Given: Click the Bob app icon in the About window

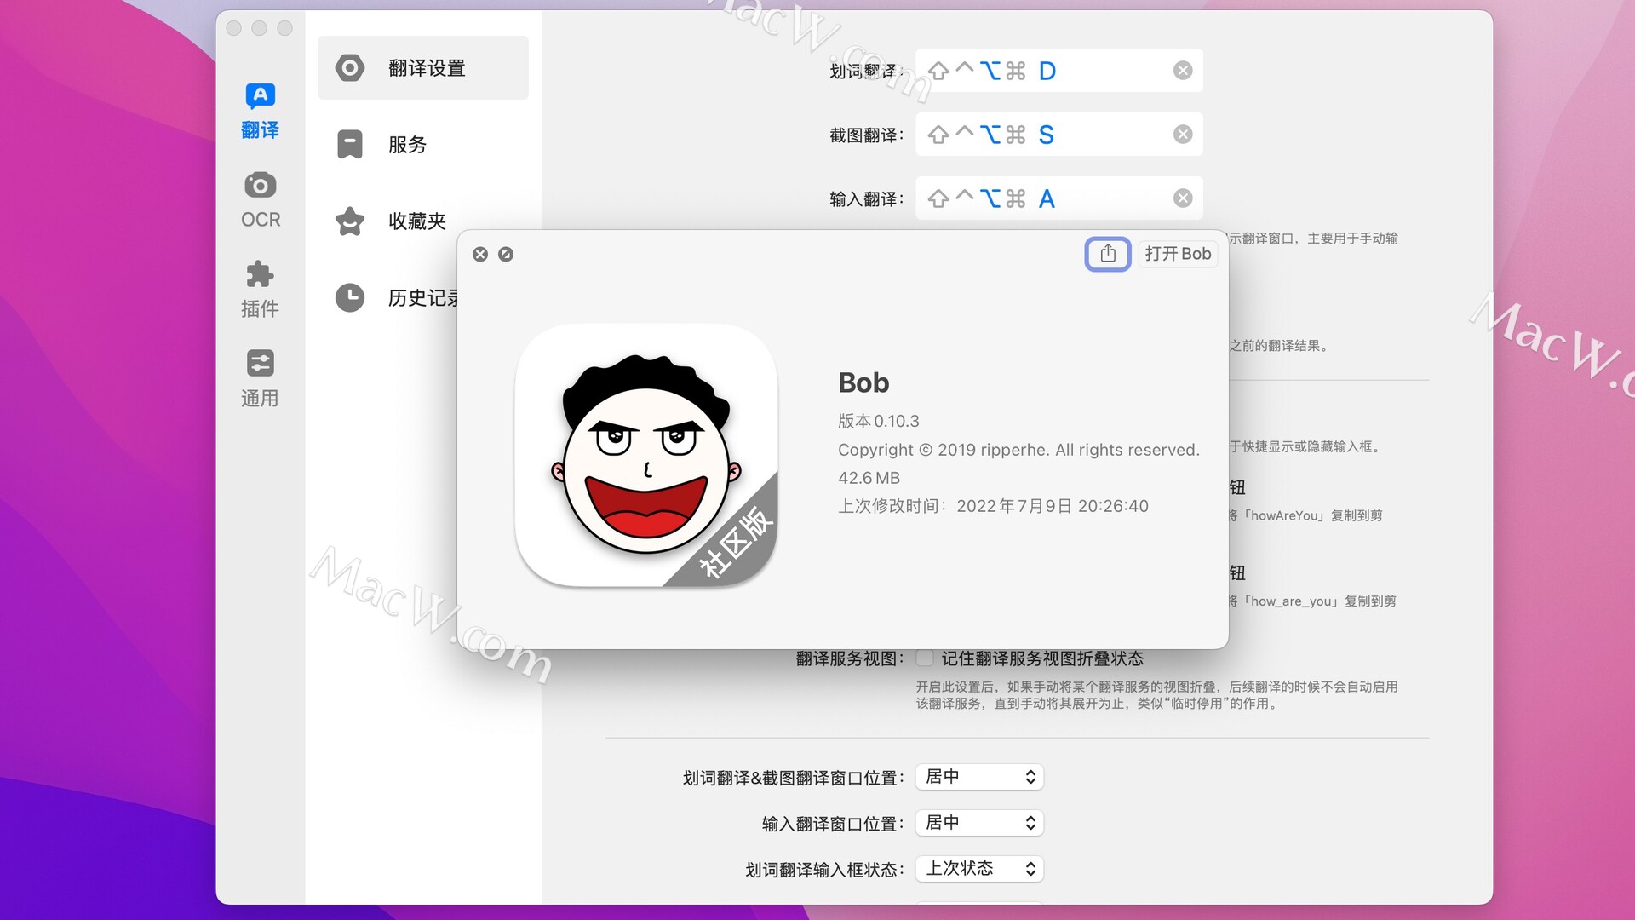Looking at the screenshot, I should (x=647, y=456).
